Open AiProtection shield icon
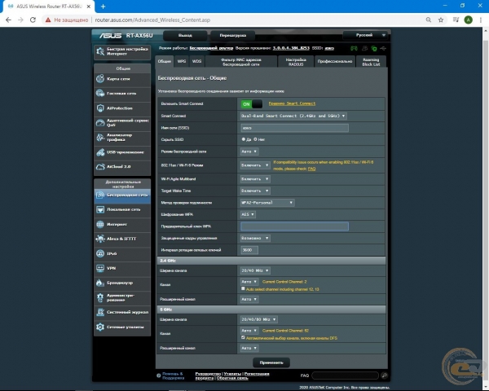The width and height of the screenshot is (489, 391). 100,108
